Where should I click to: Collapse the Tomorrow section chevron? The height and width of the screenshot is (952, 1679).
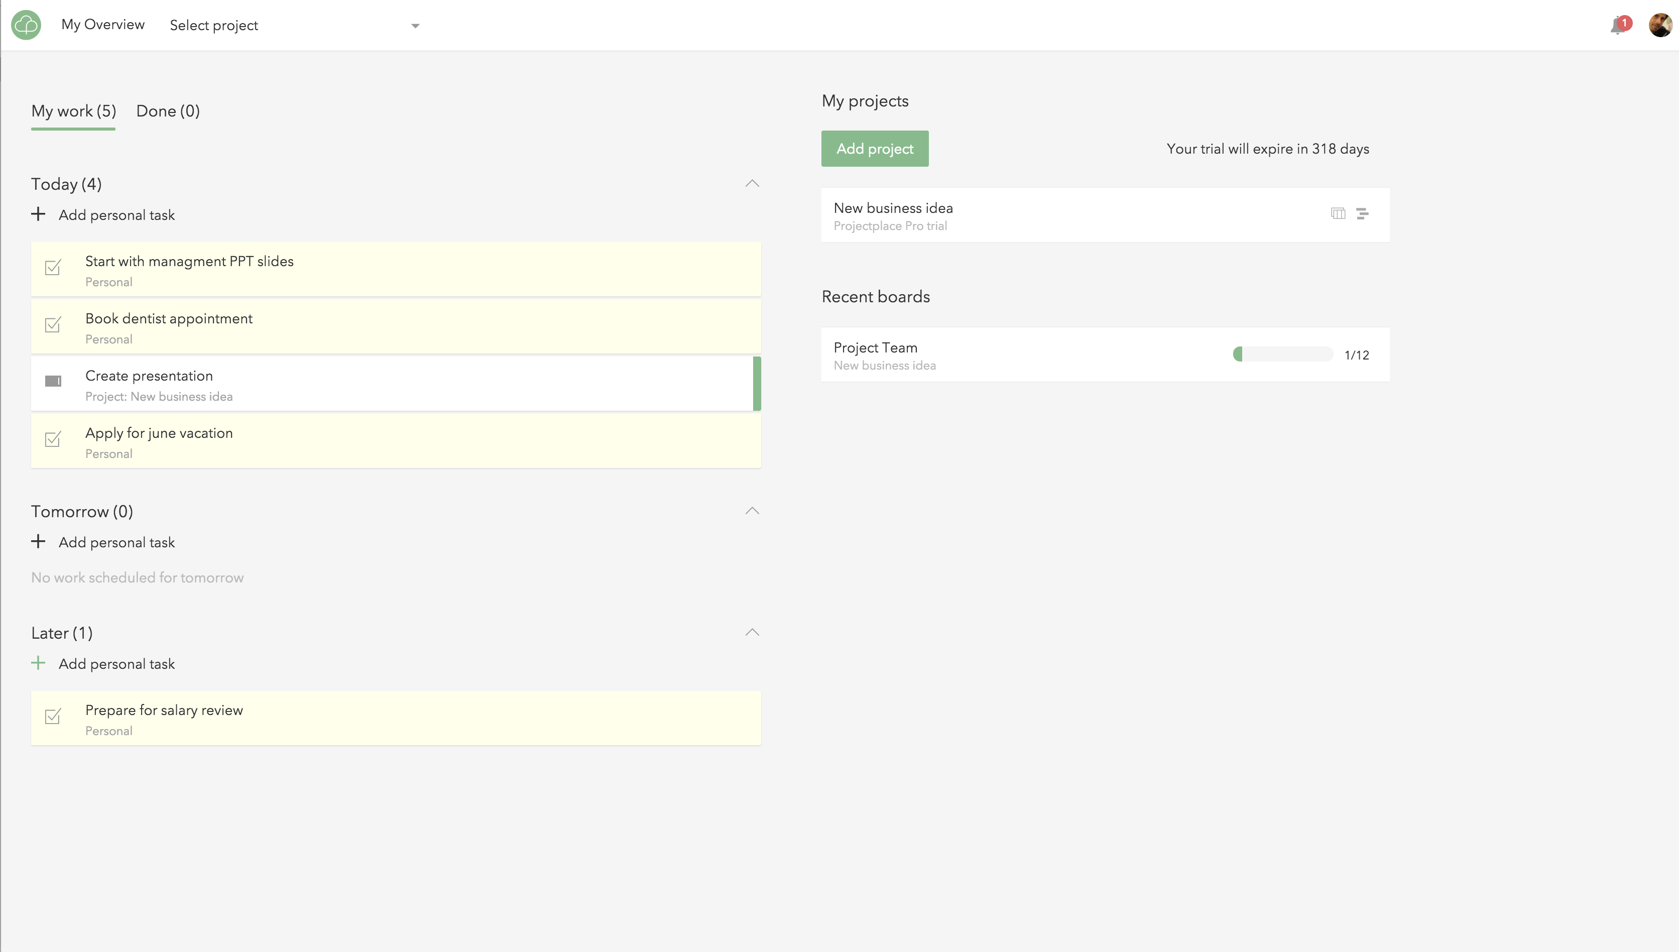click(752, 511)
